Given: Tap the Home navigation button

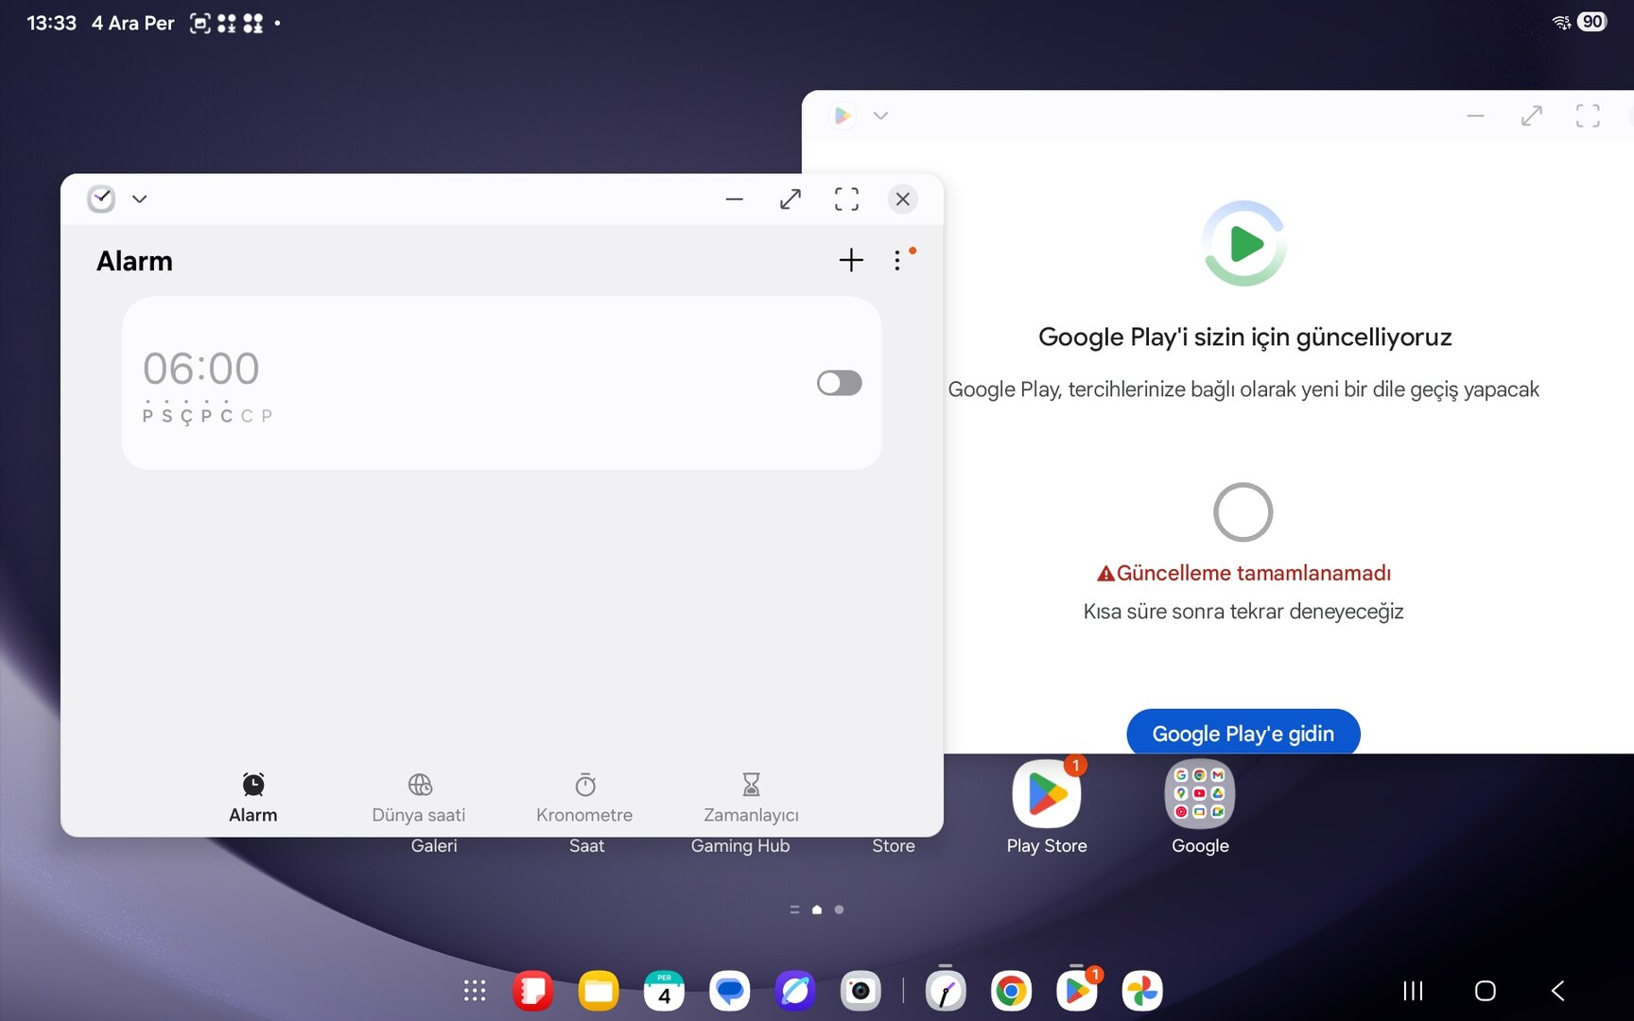Looking at the screenshot, I should tap(1486, 991).
